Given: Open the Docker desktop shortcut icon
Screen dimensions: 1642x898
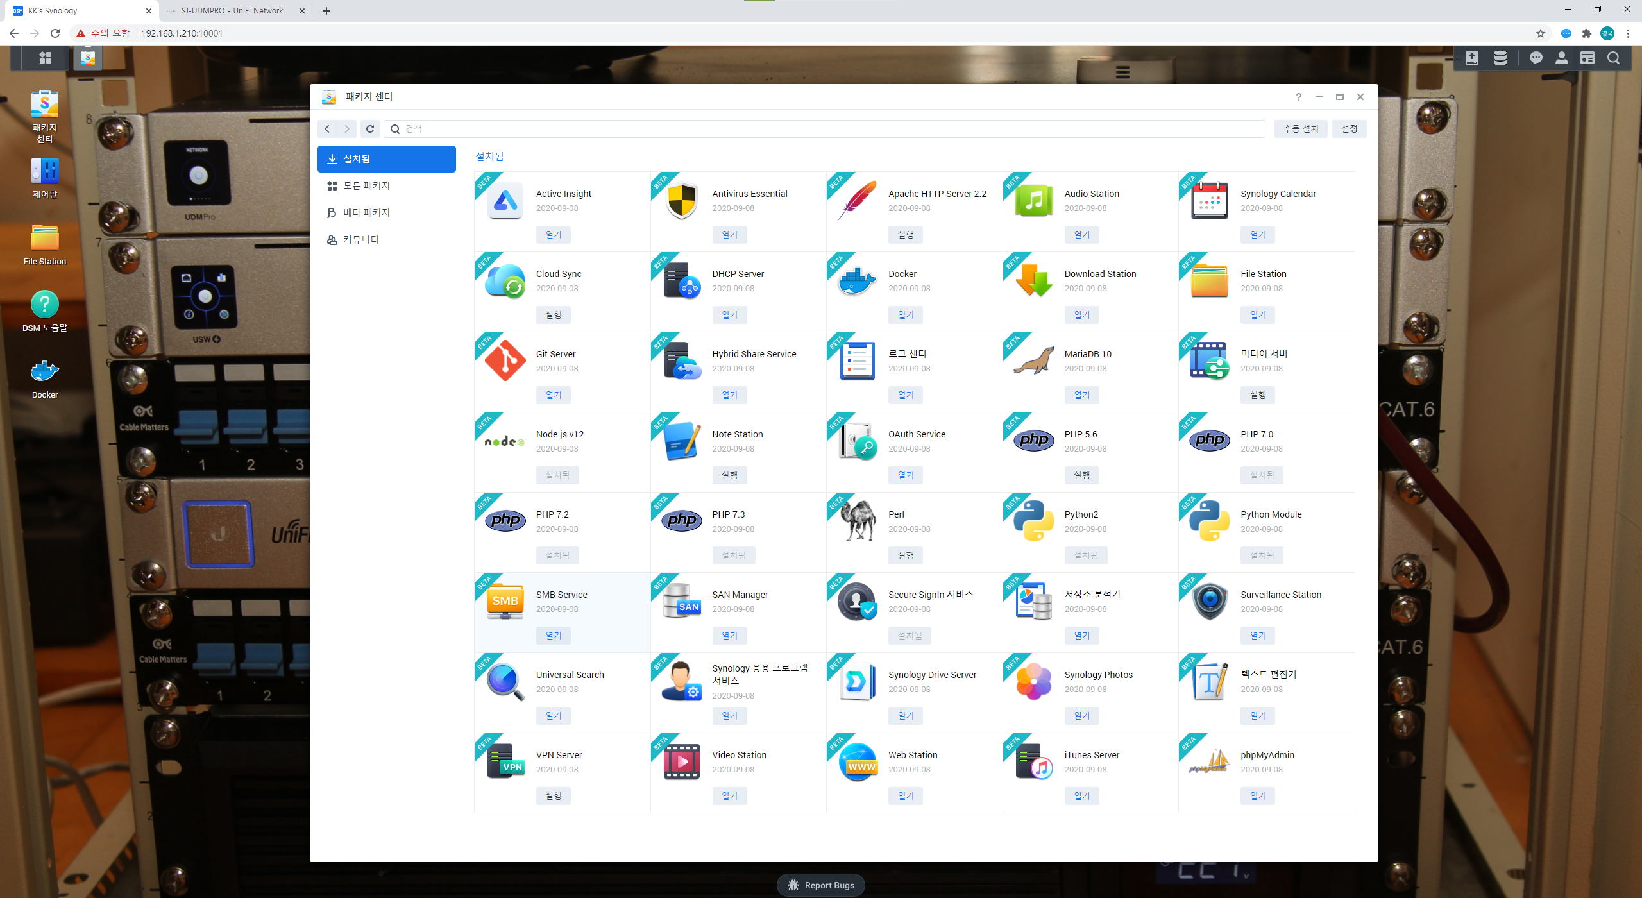Looking at the screenshot, I should tap(44, 372).
